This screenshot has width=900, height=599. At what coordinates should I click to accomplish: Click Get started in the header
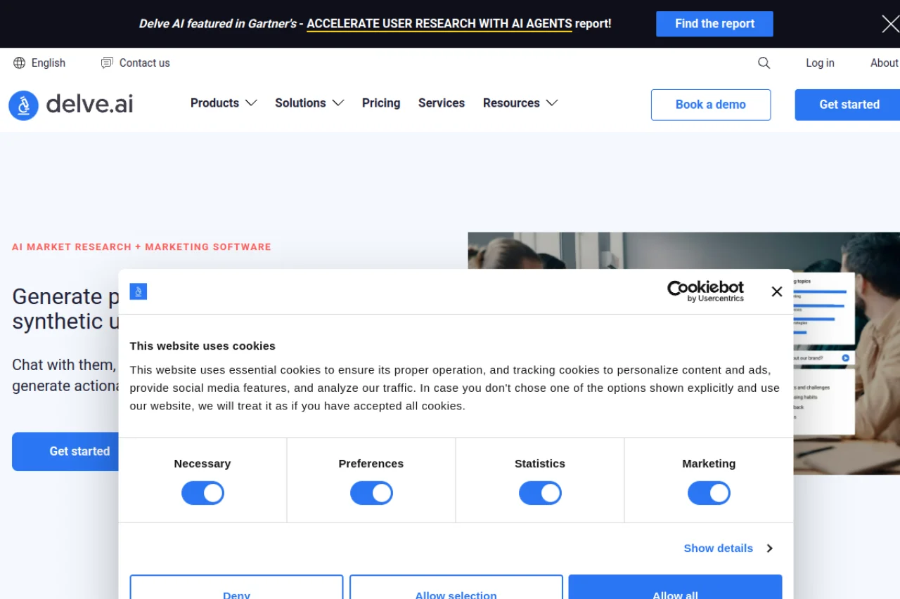point(849,105)
